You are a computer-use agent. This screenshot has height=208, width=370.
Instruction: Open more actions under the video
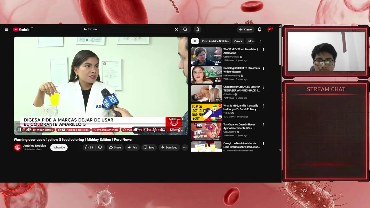pyautogui.click(x=185, y=148)
